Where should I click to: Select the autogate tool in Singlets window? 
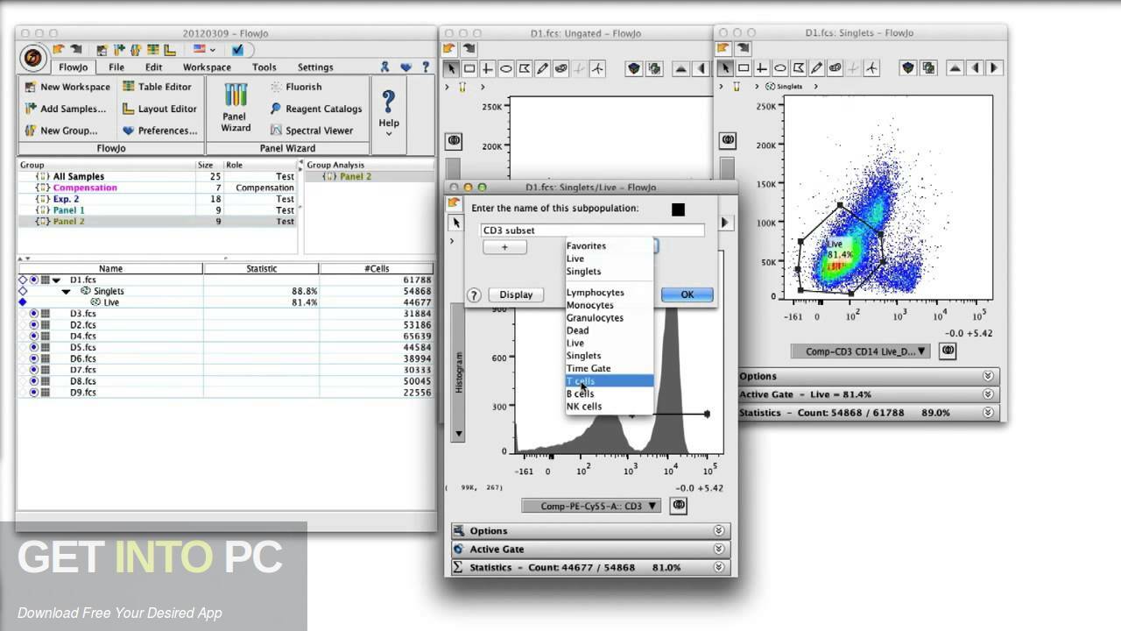click(x=835, y=67)
